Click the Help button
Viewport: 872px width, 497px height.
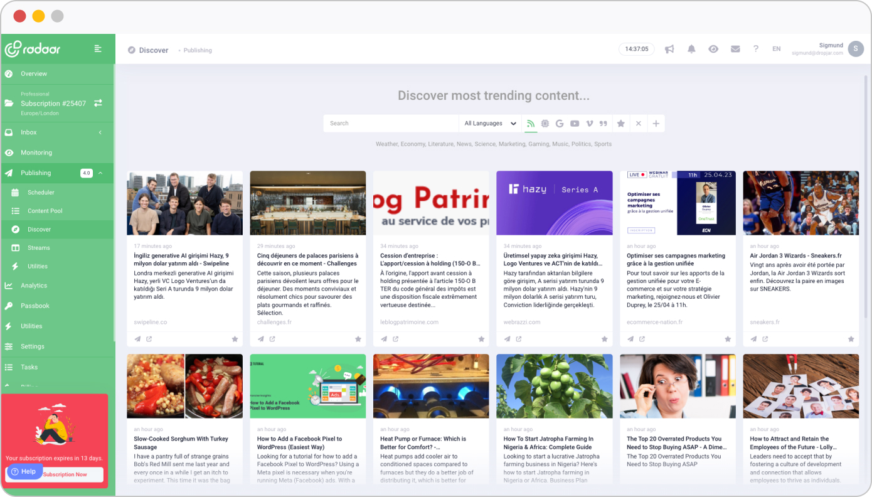pos(24,471)
